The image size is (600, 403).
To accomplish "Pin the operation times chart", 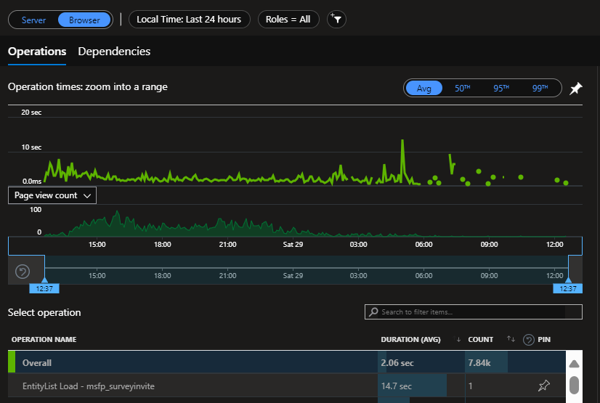I will point(575,89).
